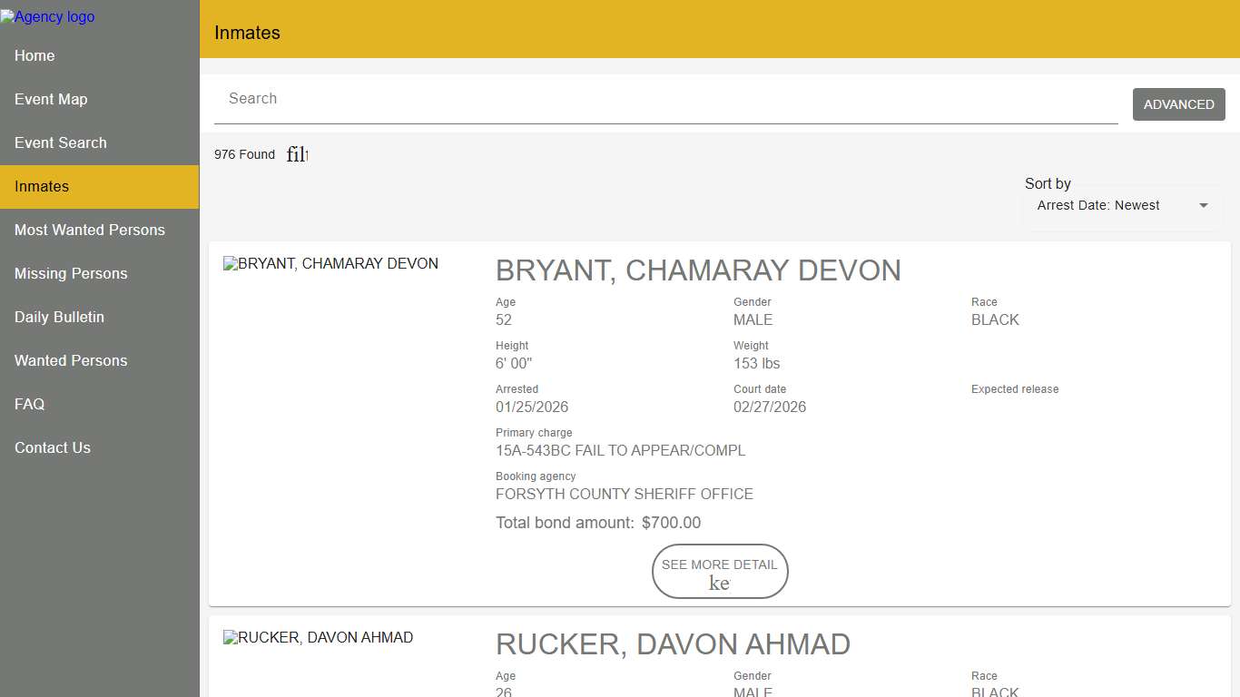This screenshot has width=1240, height=697.
Task: Open the Daily Bulletin page
Action: [60, 317]
